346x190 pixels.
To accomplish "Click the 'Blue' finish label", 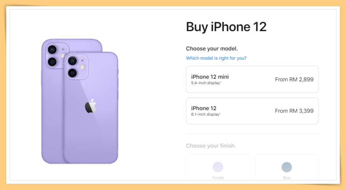I will (x=287, y=178).
